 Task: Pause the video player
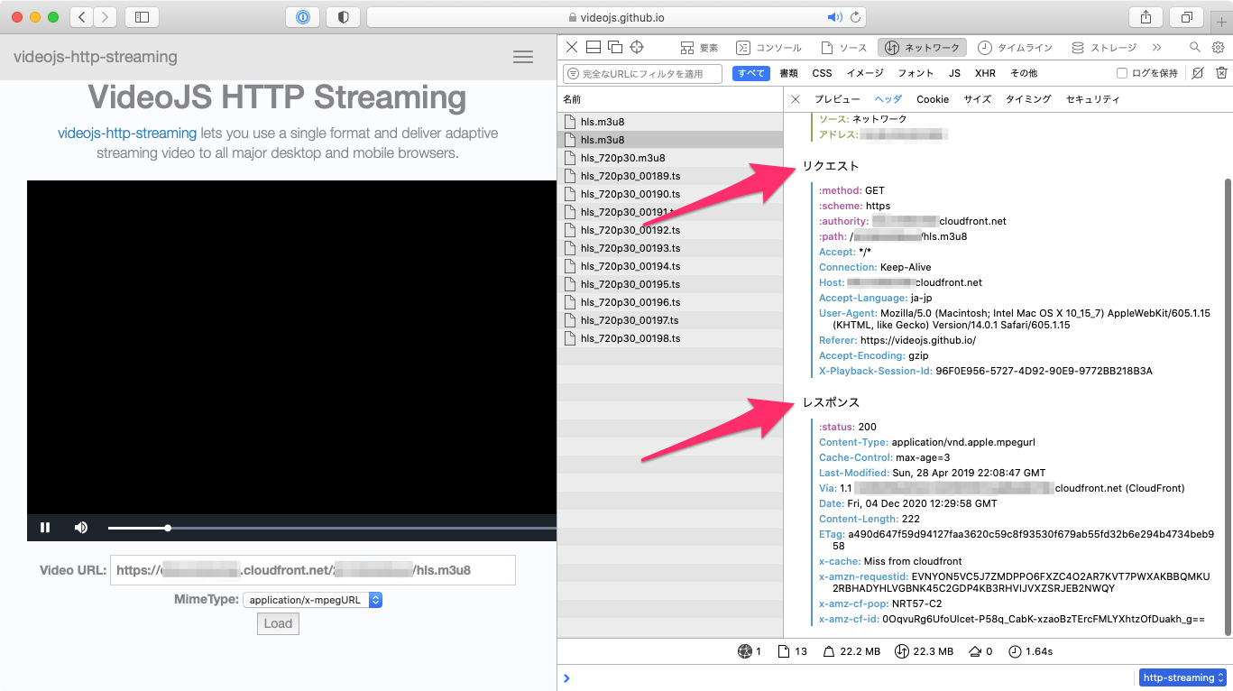point(45,528)
